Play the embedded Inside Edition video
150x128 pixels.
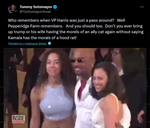(75, 88)
